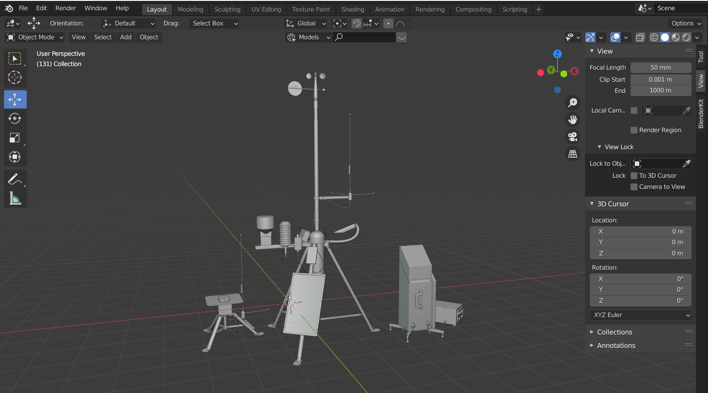Viewport: 708px width, 393px height.
Task: Switch to the Sculpting workspace tab
Action: click(227, 9)
